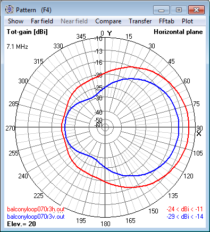
Task: Click the 150 degree azimuth label
Action: (x=153, y=211)
